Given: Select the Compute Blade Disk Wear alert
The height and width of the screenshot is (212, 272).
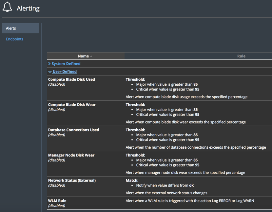Looking at the screenshot, I should coord(72,105).
